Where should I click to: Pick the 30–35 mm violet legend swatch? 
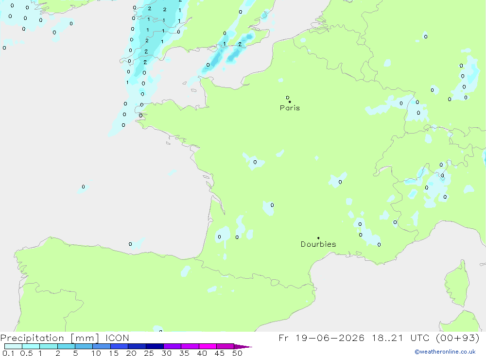click(173, 346)
